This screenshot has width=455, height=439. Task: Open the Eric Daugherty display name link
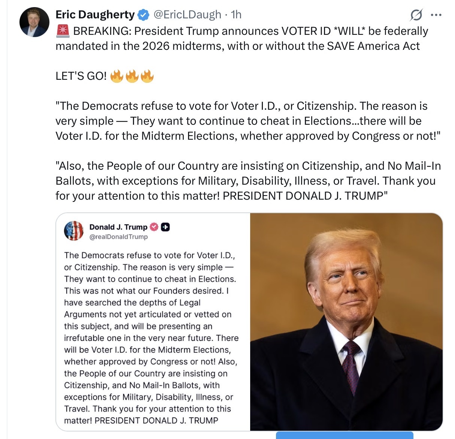[95, 15]
